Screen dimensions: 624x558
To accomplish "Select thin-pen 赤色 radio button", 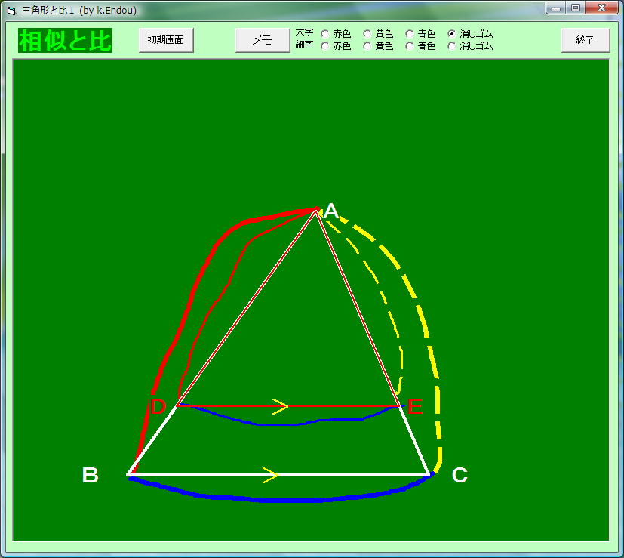I will pyautogui.click(x=324, y=46).
